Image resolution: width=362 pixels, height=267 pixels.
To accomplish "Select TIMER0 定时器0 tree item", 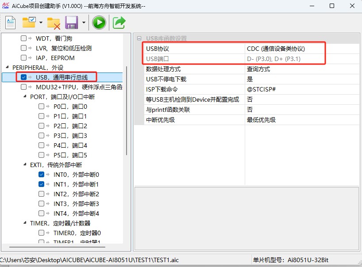I will point(77,233).
